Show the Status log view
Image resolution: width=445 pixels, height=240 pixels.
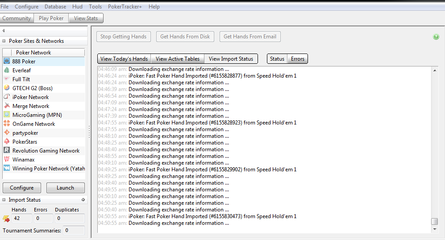tap(277, 59)
